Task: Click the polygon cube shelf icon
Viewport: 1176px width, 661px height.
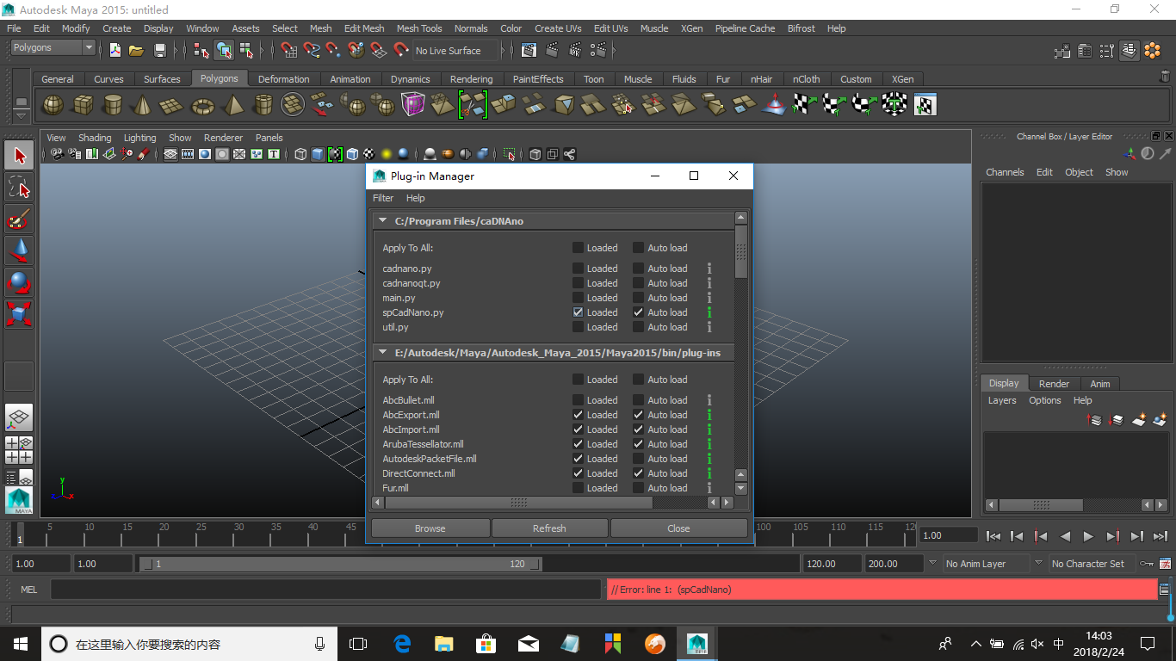Action: point(83,105)
